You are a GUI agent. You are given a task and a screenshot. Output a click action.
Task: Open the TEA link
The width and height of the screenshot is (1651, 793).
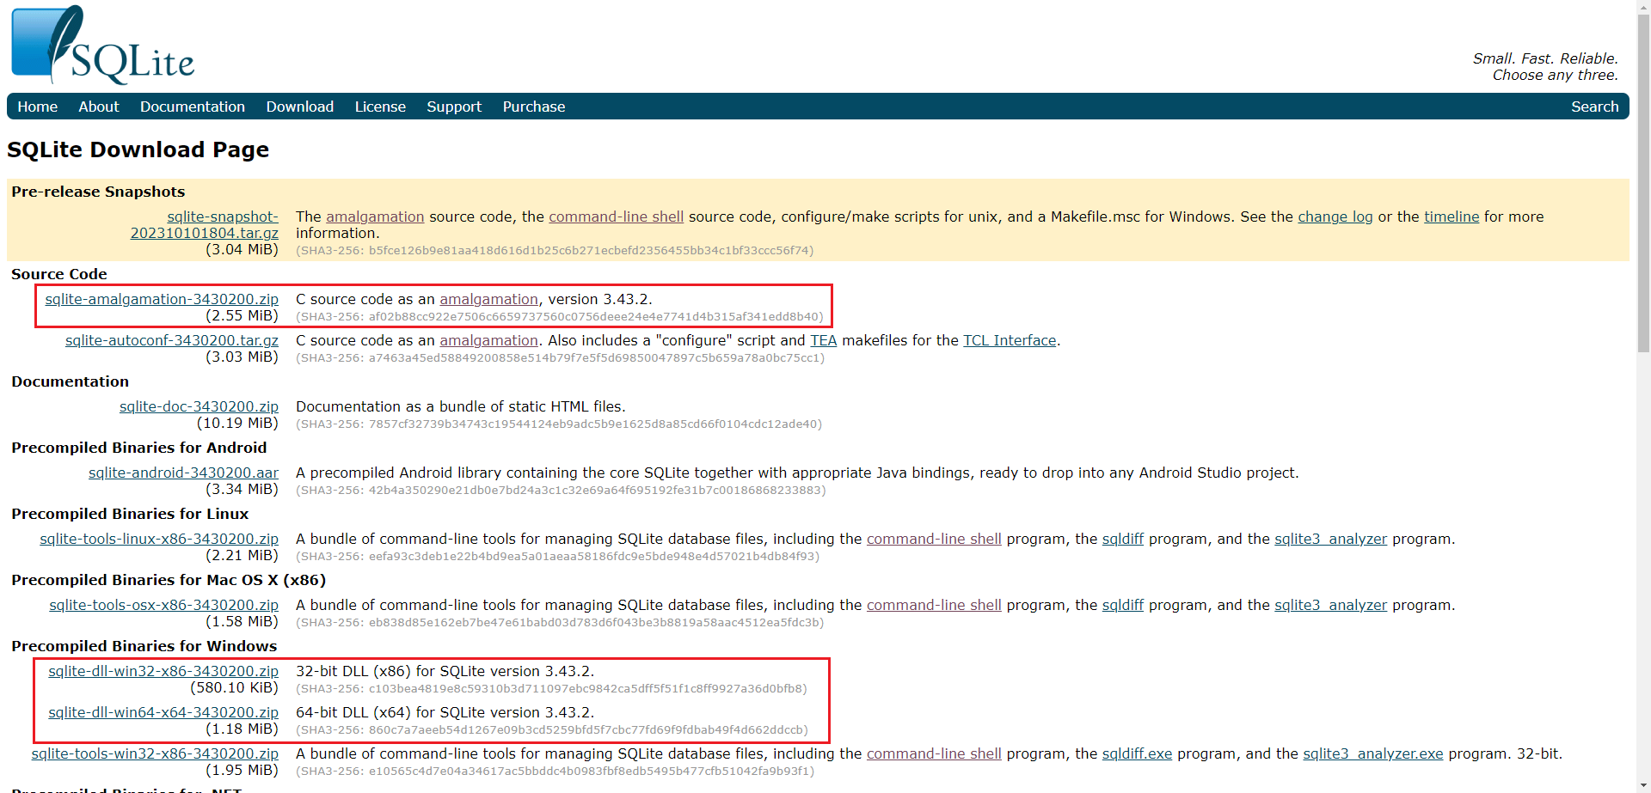824,340
